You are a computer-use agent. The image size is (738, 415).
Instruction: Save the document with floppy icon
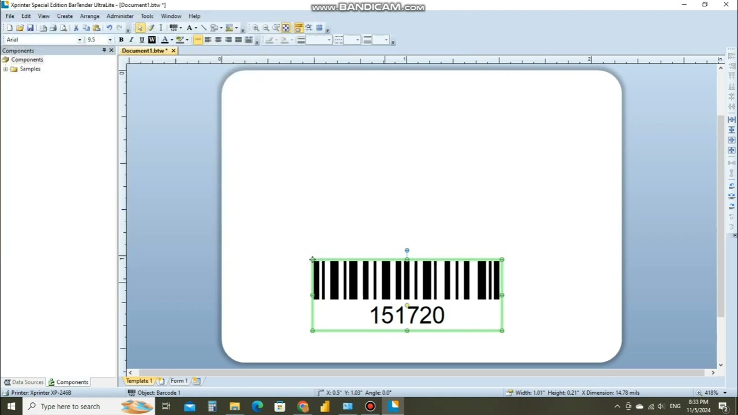point(30,28)
